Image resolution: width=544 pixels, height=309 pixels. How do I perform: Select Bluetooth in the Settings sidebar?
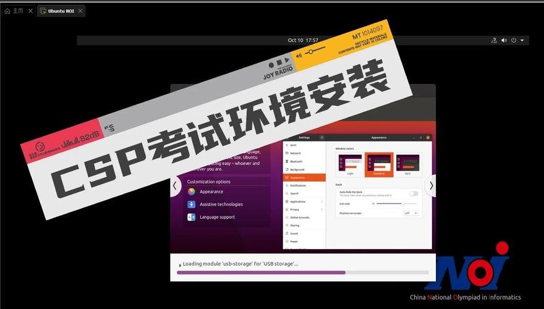tap(304, 161)
